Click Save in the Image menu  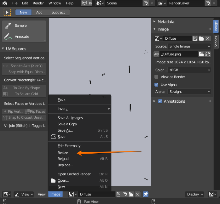click(80, 137)
